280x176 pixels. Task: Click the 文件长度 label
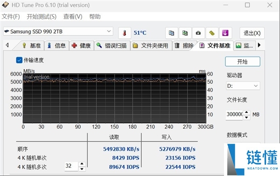237,100
